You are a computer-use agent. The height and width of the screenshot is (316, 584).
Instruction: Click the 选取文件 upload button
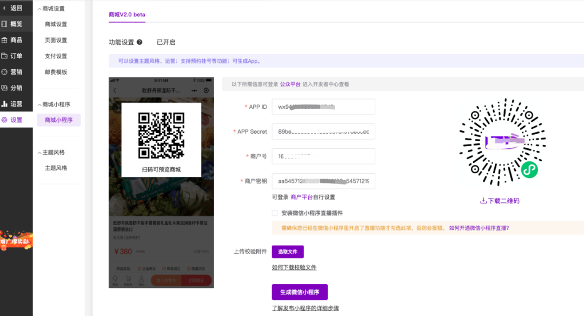[x=288, y=252]
